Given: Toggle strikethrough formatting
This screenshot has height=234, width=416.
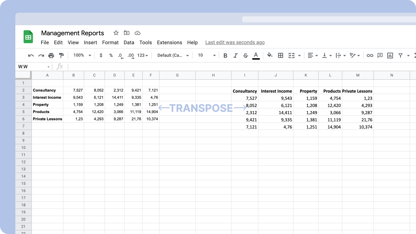Looking at the screenshot, I should 245,55.
